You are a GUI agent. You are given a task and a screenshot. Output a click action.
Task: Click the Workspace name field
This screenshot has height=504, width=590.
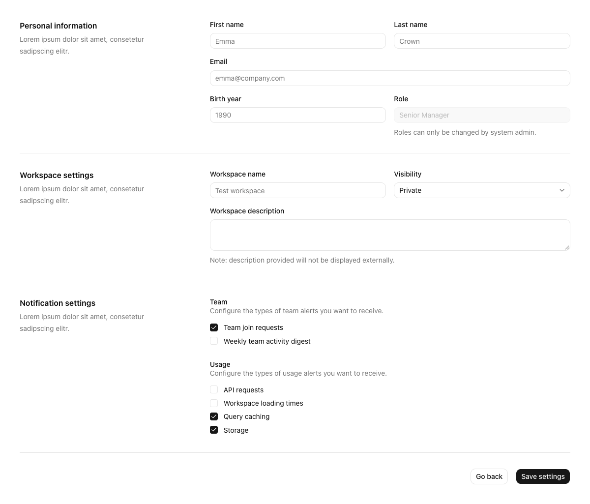[x=297, y=190]
